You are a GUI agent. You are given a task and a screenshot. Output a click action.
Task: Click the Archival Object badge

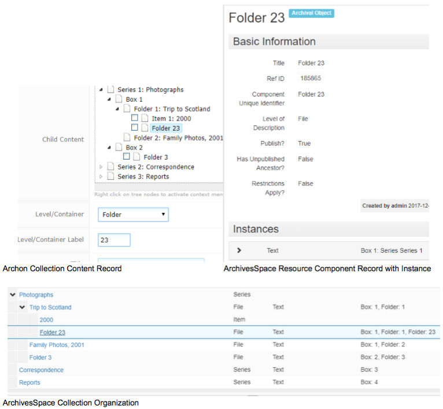312,13
